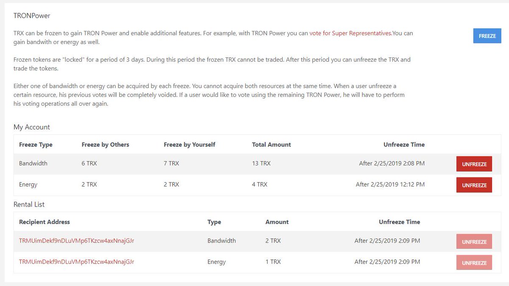The height and width of the screenshot is (286, 509).
Task: Click the blue FREEZE button
Action: 487,36
